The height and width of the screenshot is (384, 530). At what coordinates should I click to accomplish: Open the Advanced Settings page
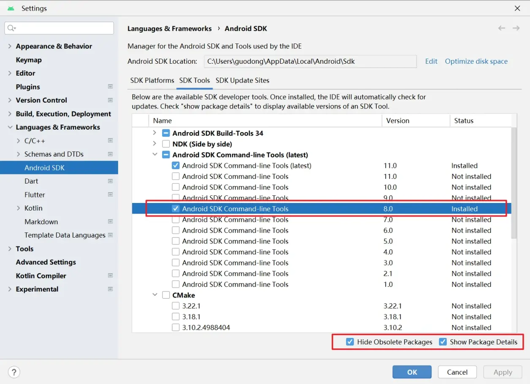[46, 262]
